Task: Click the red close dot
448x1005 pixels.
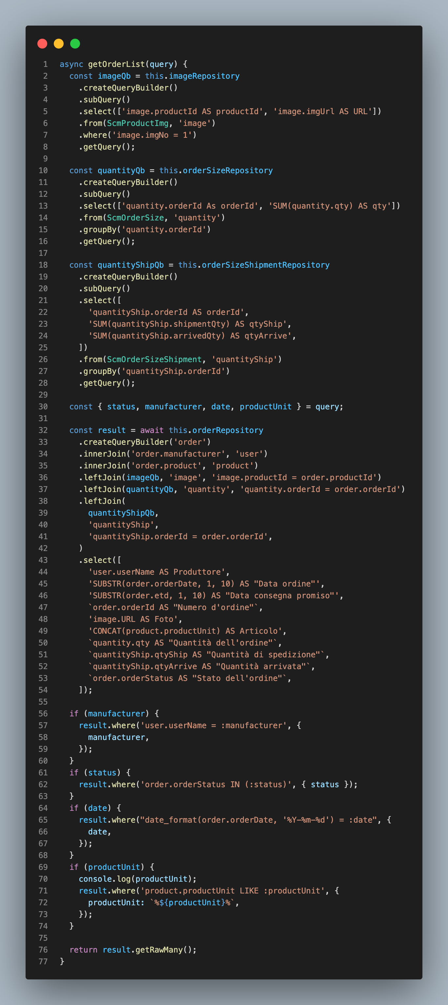Action: click(x=42, y=44)
